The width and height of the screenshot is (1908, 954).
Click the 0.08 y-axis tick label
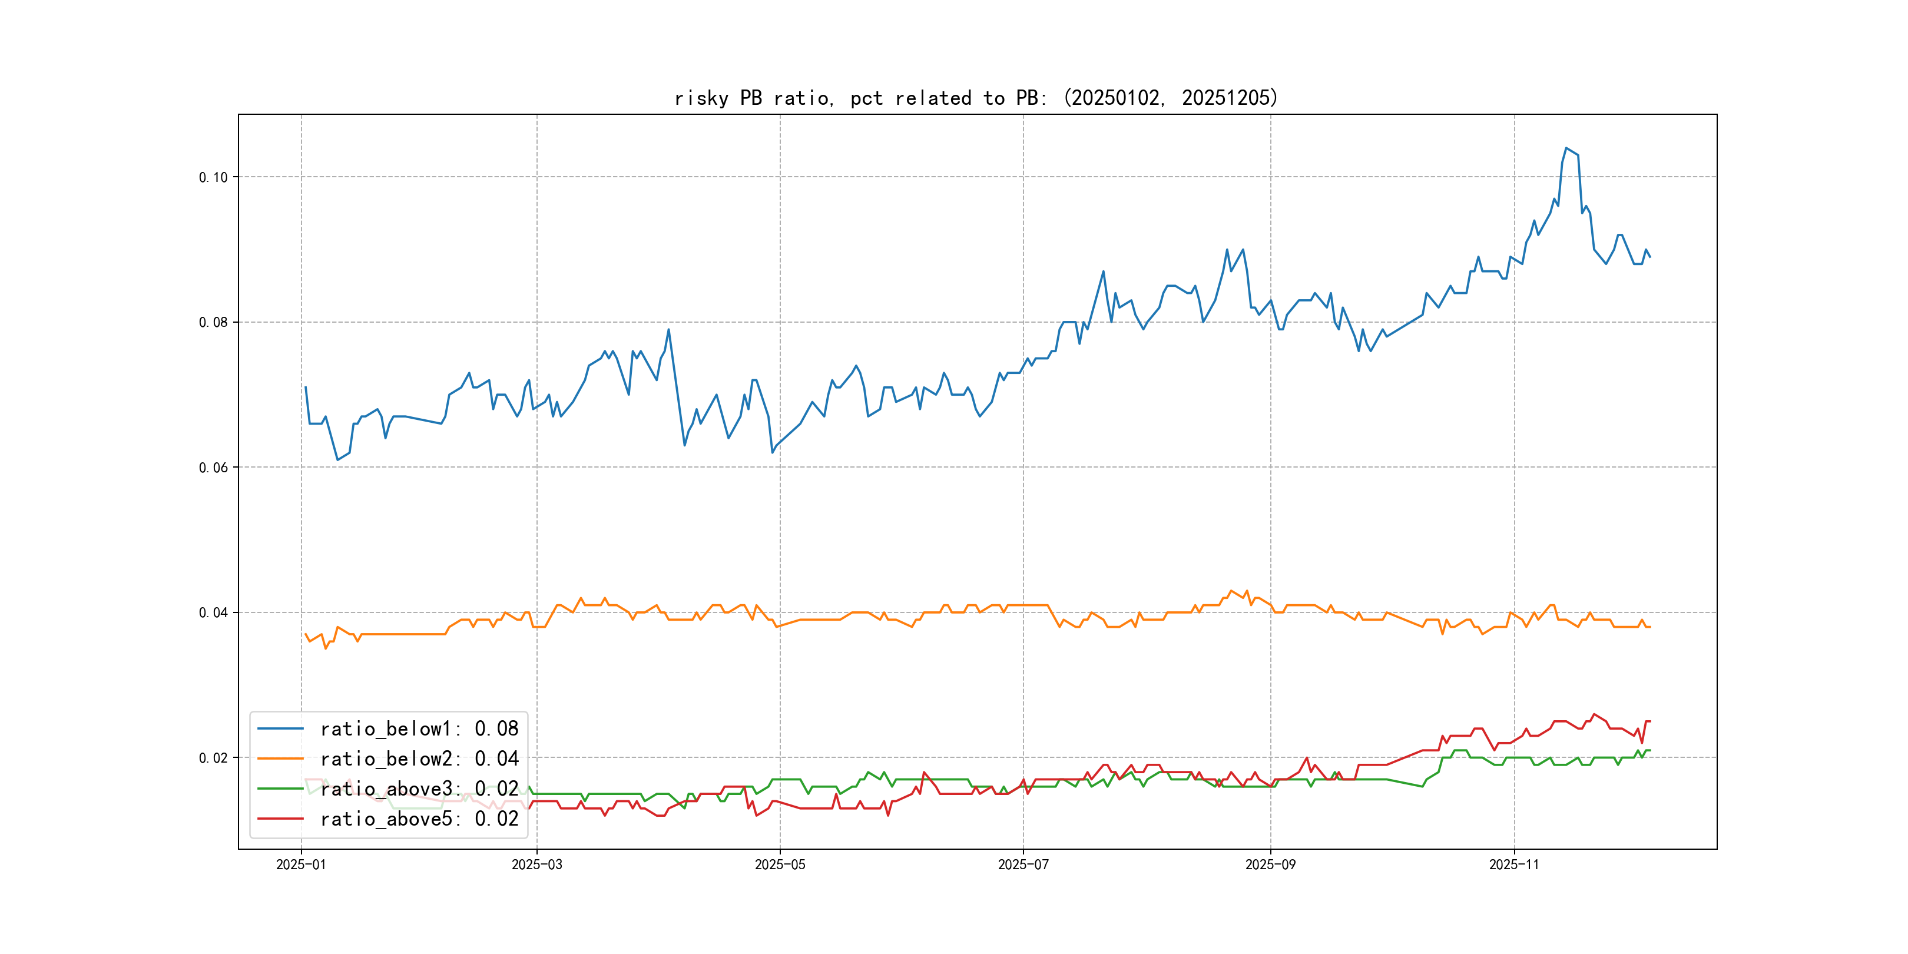tap(213, 322)
